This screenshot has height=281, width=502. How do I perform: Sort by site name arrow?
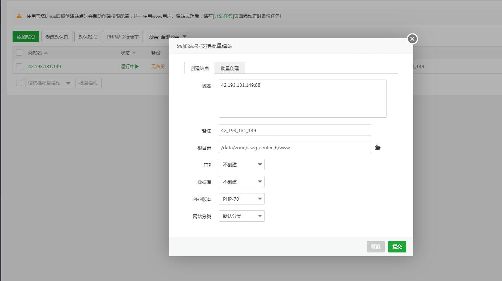click(x=46, y=53)
